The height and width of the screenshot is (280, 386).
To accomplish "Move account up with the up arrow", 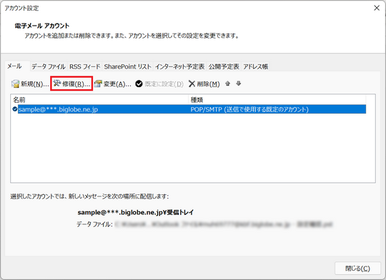I will pos(228,84).
